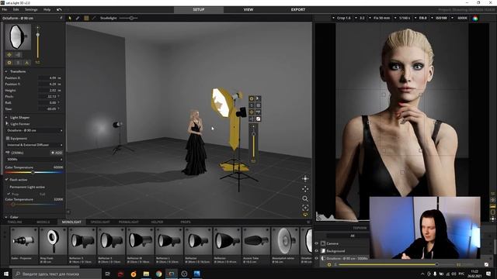
Task: Click the undo arrow in the menu bar
Action: tap(59, 10)
